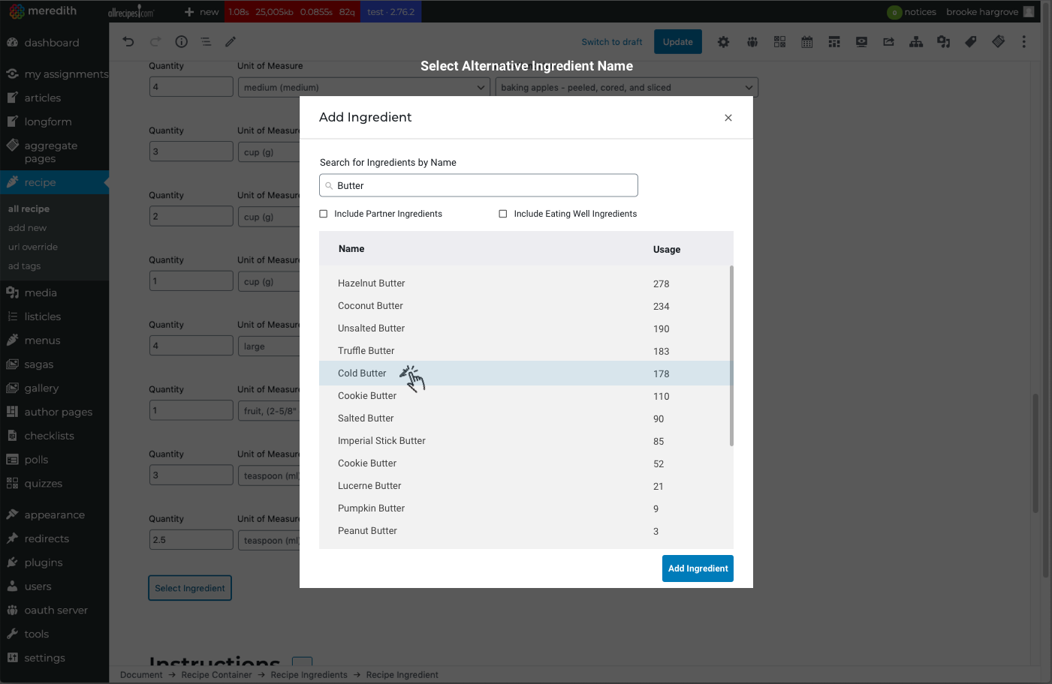Open the fruit (2-5/8" unit dropdown
Image resolution: width=1052 pixels, height=684 pixels.
[x=269, y=411]
